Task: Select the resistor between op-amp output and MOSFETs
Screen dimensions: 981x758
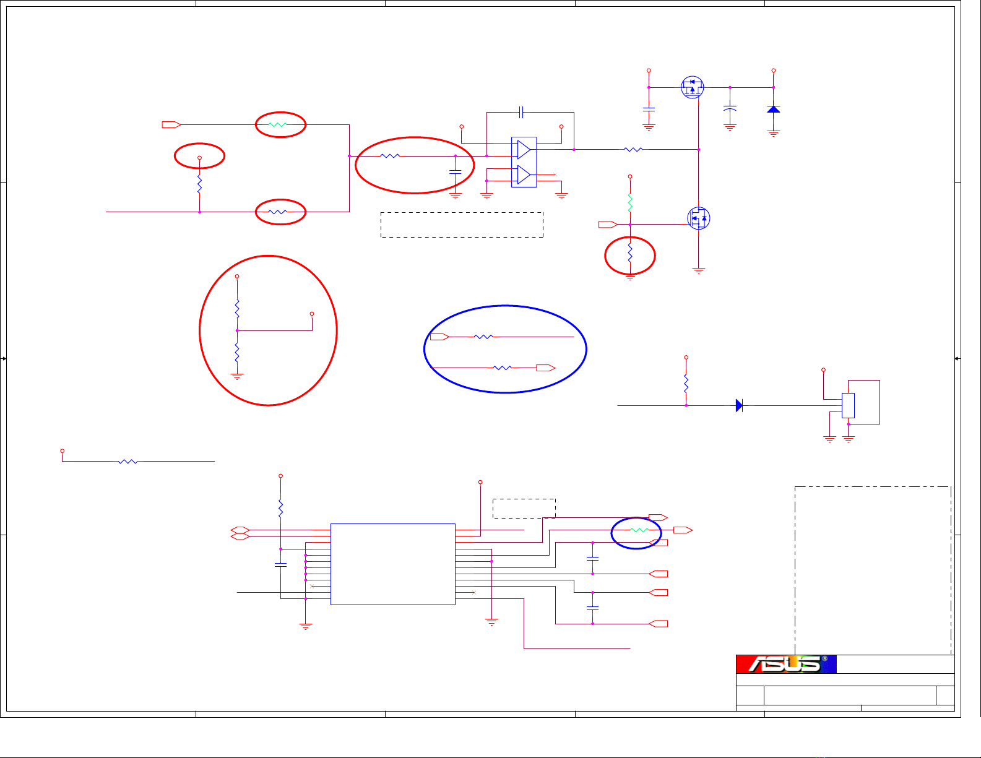Action: (633, 149)
